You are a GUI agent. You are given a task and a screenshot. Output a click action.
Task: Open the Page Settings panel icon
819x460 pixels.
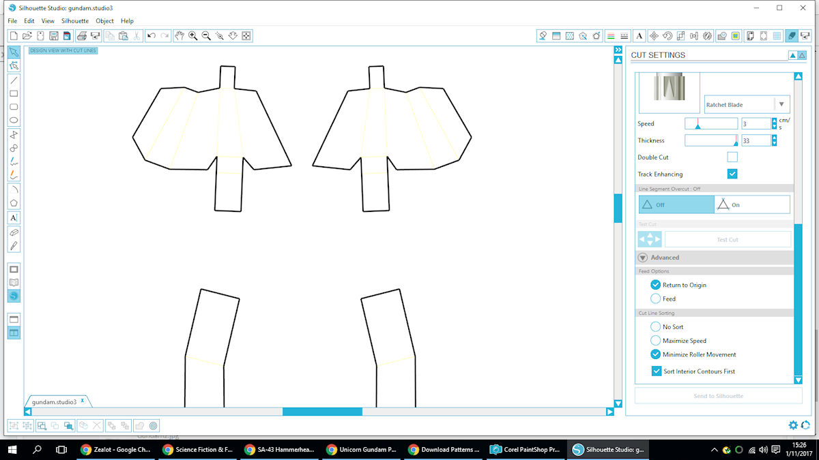point(749,35)
